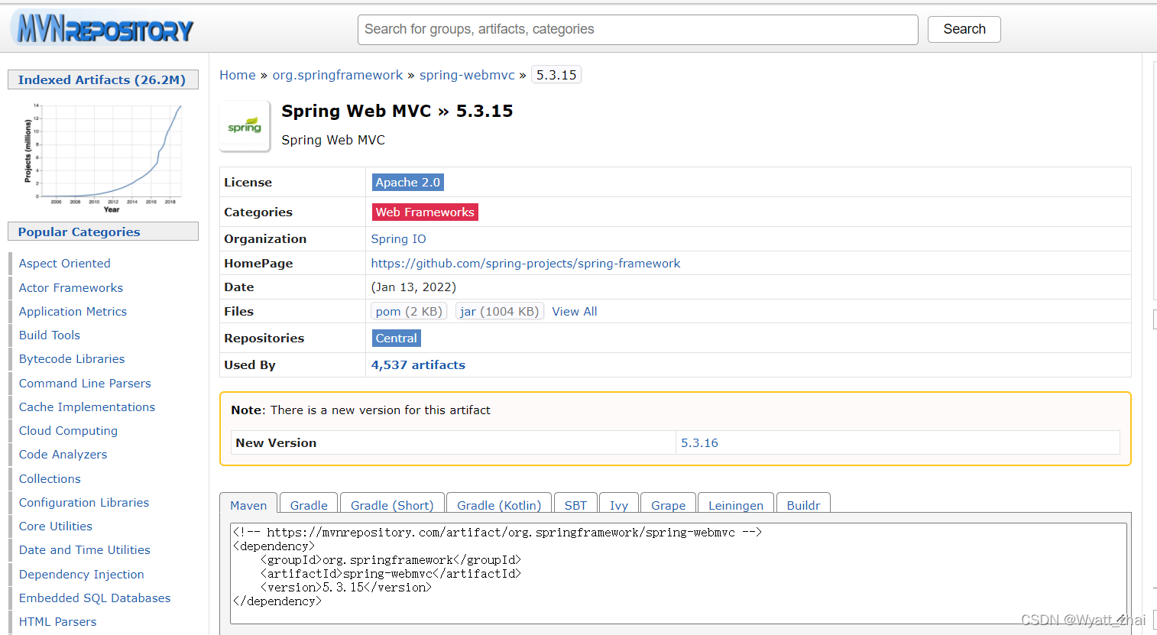The height and width of the screenshot is (635, 1157).
Task: Open org.springframework breadcrumb link
Action: coord(337,75)
